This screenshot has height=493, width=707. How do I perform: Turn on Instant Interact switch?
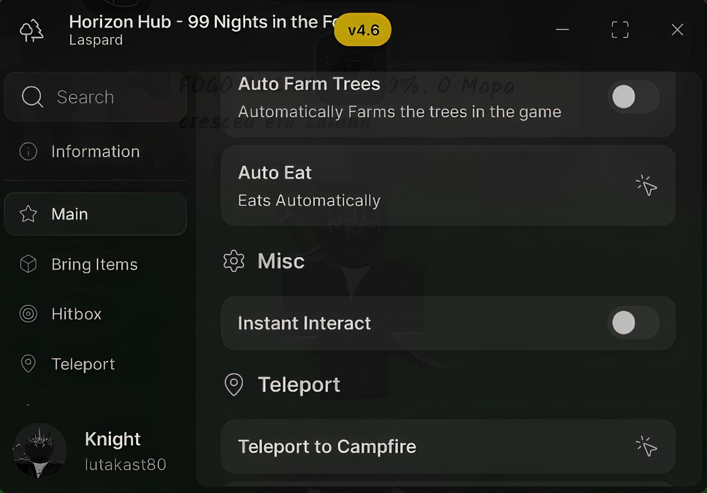coord(633,323)
